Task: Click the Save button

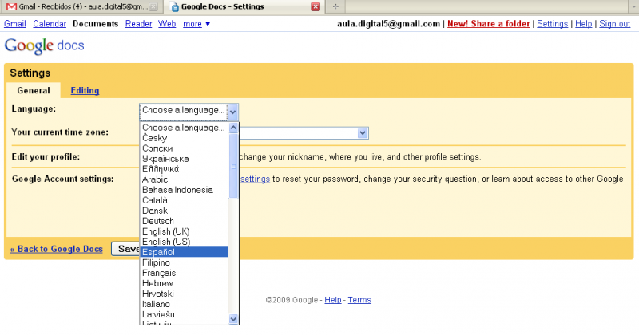Action: (x=125, y=249)
